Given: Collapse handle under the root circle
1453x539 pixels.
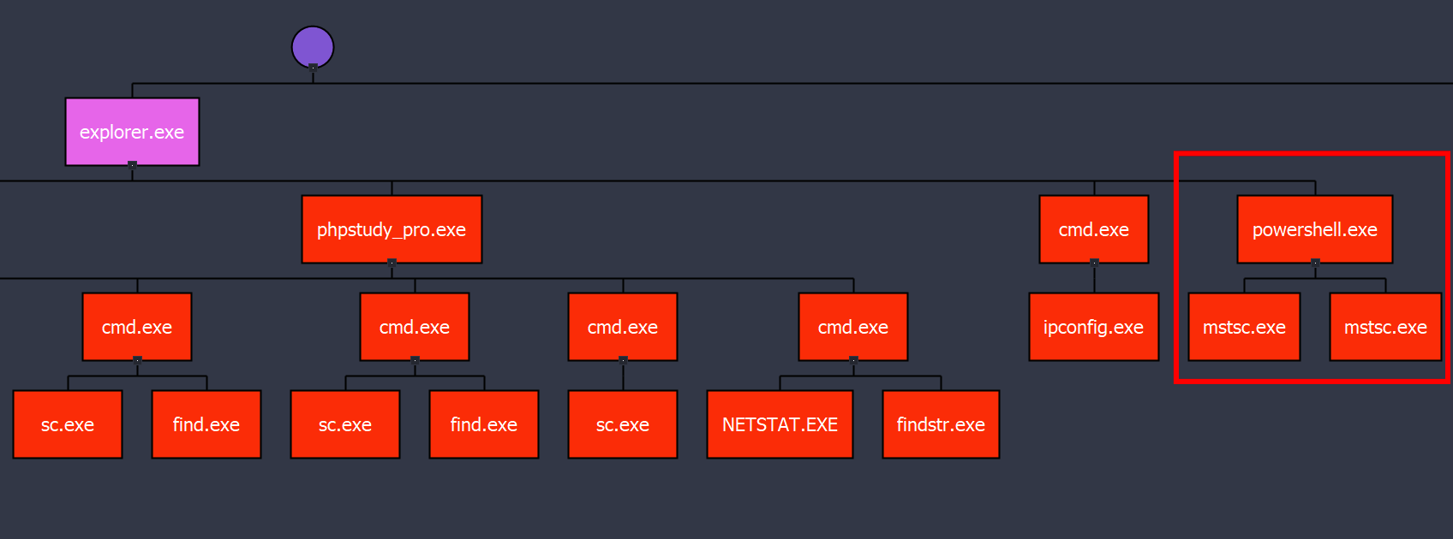Looking at the screenshot, I should point(313,67).
